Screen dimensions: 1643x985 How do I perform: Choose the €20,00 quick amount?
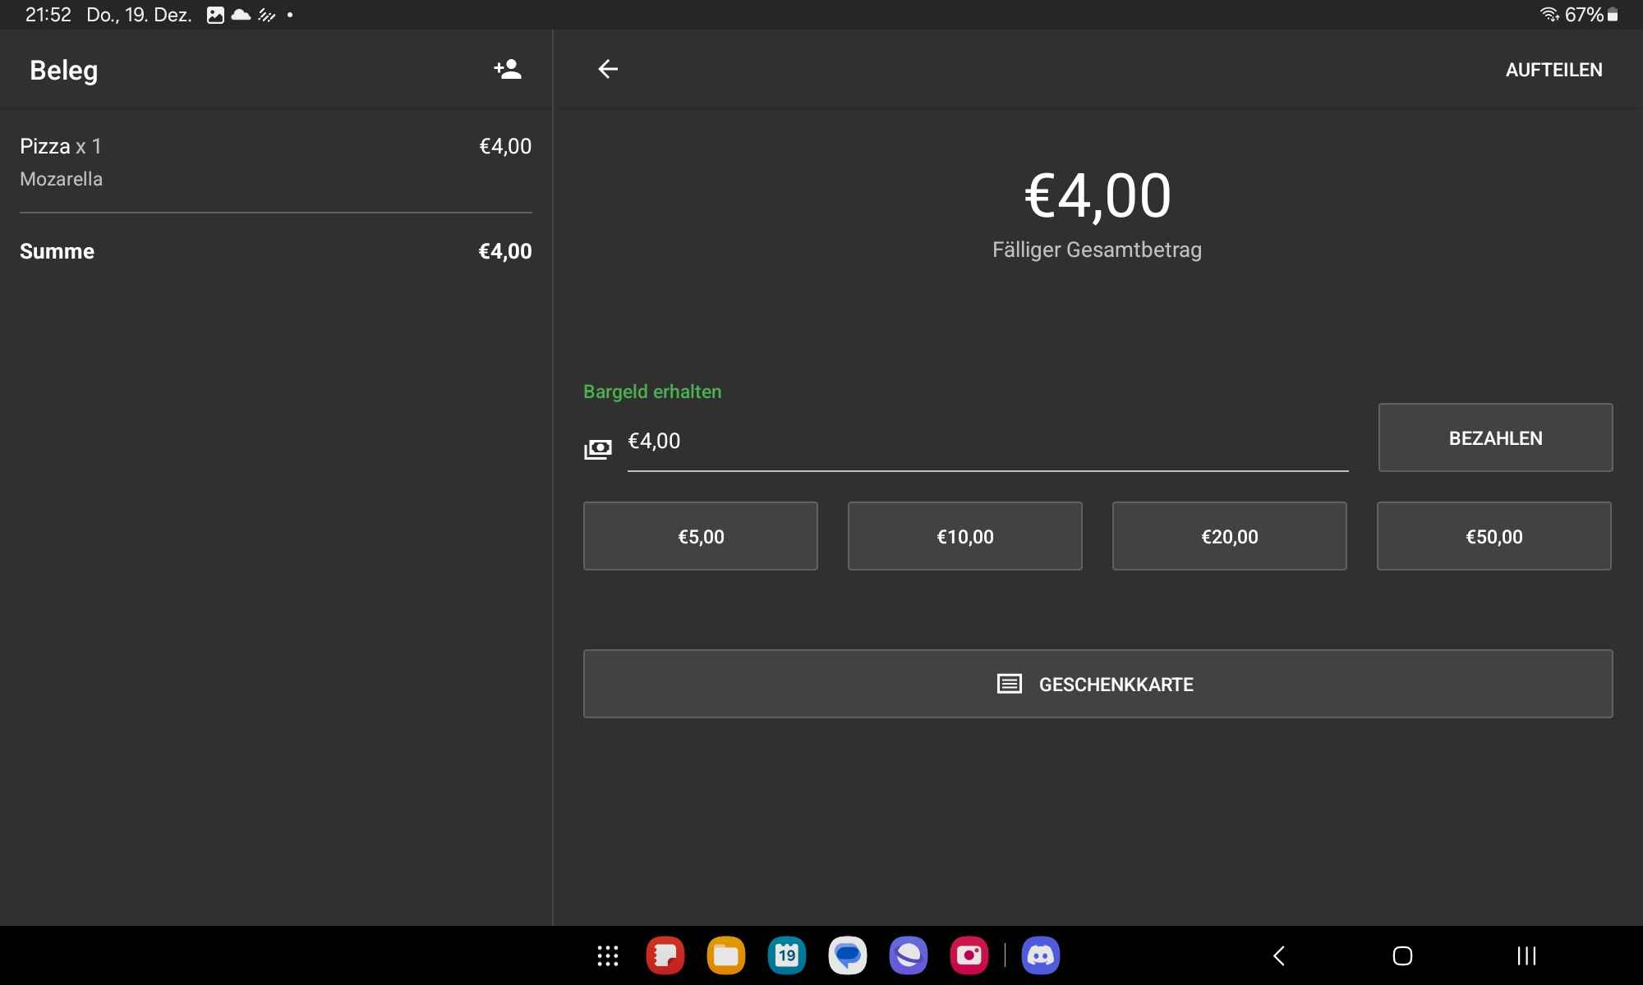(x=1229, y=536)
